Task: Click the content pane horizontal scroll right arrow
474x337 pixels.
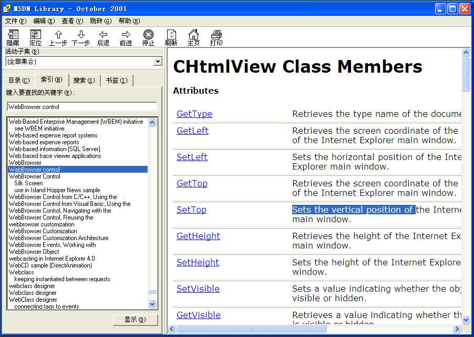Action: [x=457, y=329]
